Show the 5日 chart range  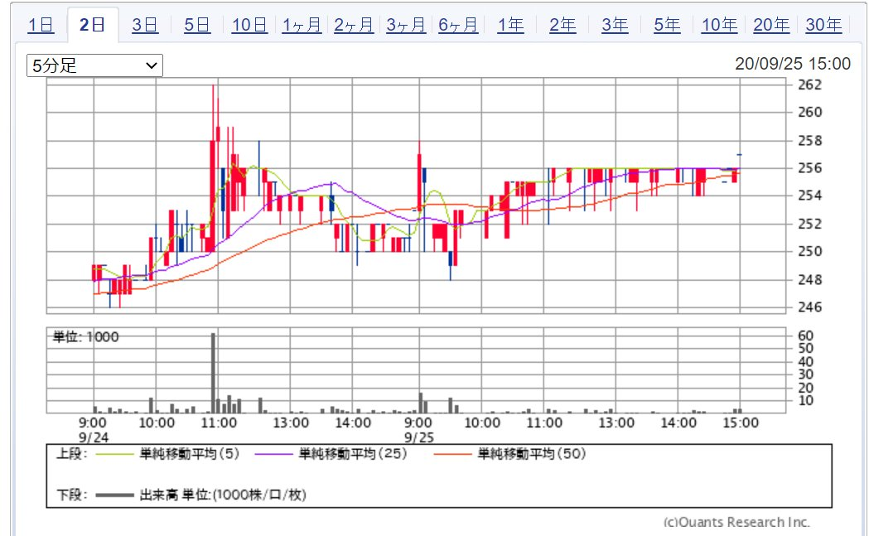pos(197,25)
